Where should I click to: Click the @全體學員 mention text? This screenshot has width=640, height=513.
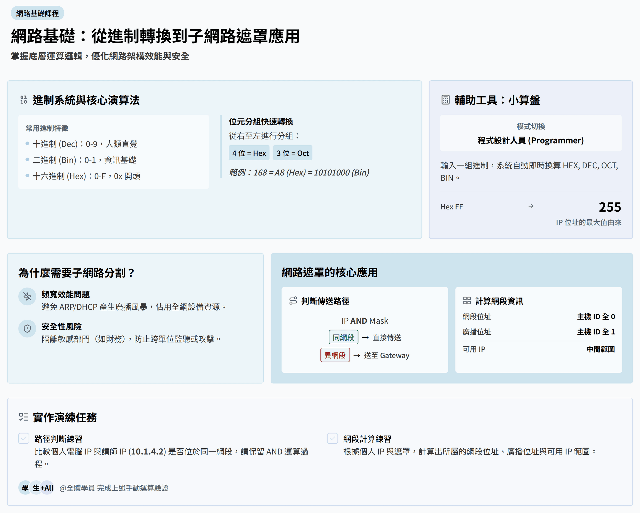77,488
